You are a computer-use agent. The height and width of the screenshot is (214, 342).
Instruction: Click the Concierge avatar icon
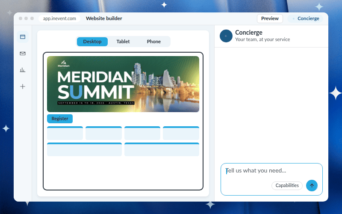point(226,36)
